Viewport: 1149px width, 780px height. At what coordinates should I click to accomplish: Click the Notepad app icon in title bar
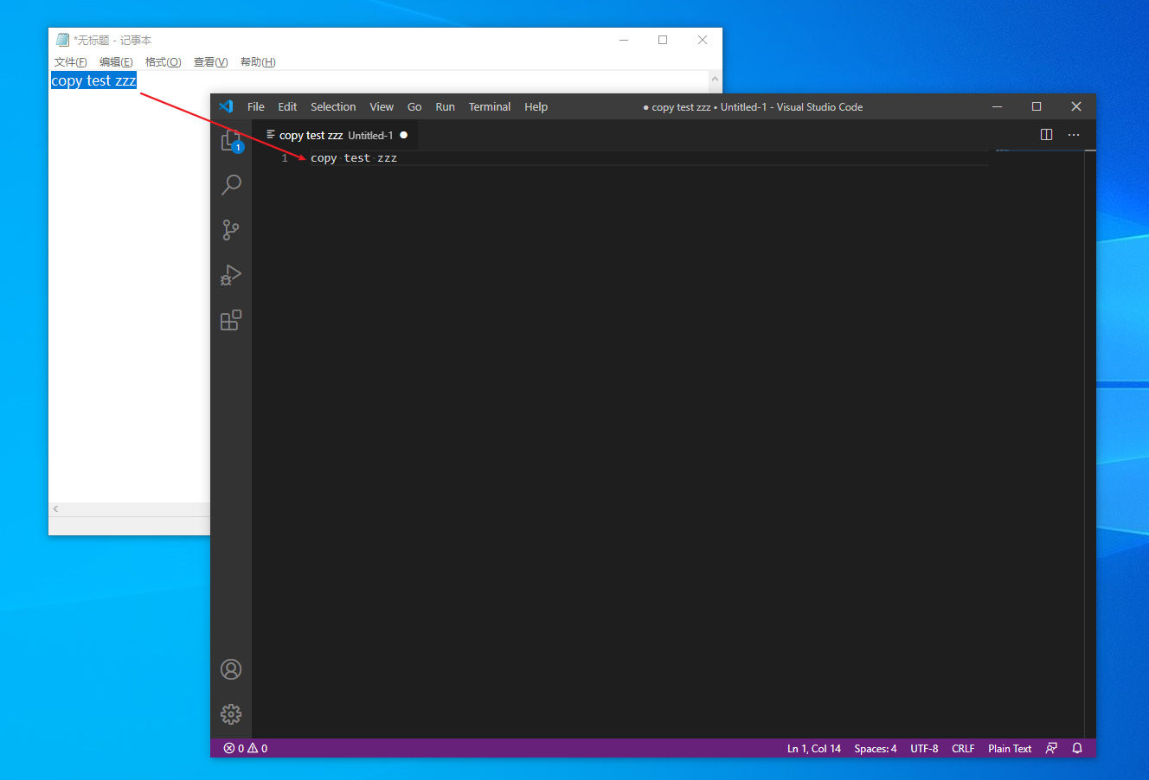pos(62,40)
